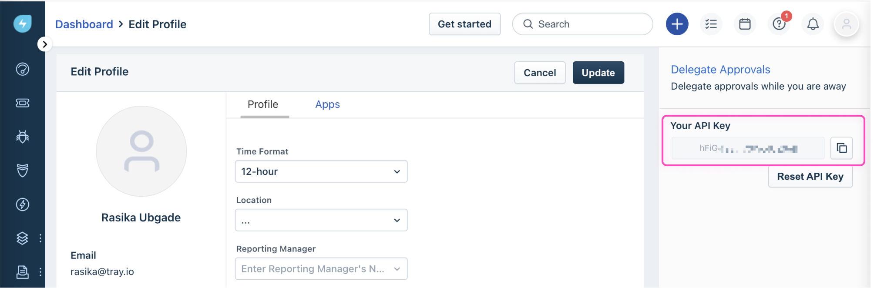874x288 pixels.
Task: Open the bug tracking sidebar icon
Action: [22, 136]
